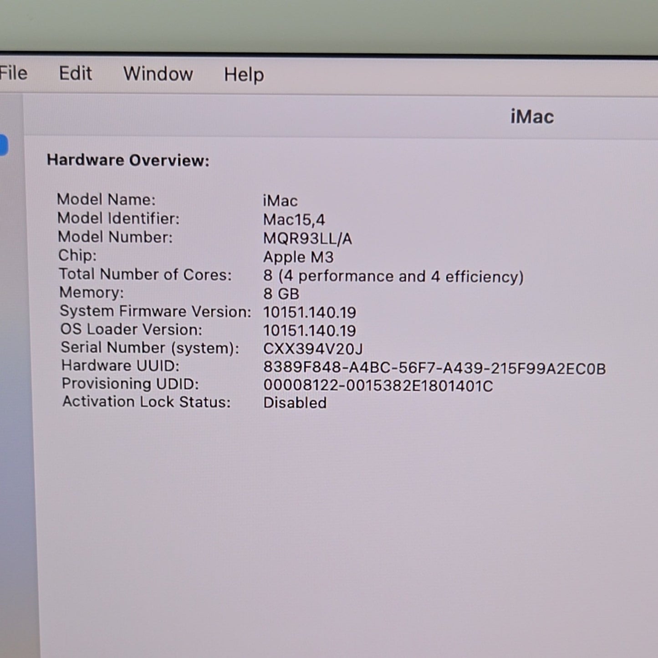This screenshot has height=658, width=658.
Task: Select the OS Loader Version label
Action: [131, 329]
